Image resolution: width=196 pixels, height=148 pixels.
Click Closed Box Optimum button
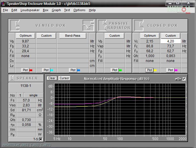(150, 36)
